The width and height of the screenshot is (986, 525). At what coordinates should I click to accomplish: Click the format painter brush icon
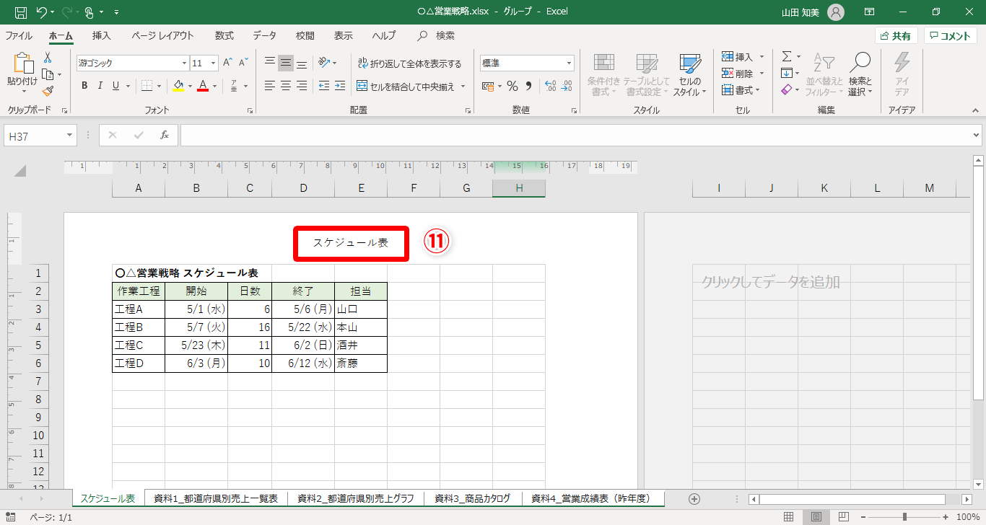click(x=48, y=91)
